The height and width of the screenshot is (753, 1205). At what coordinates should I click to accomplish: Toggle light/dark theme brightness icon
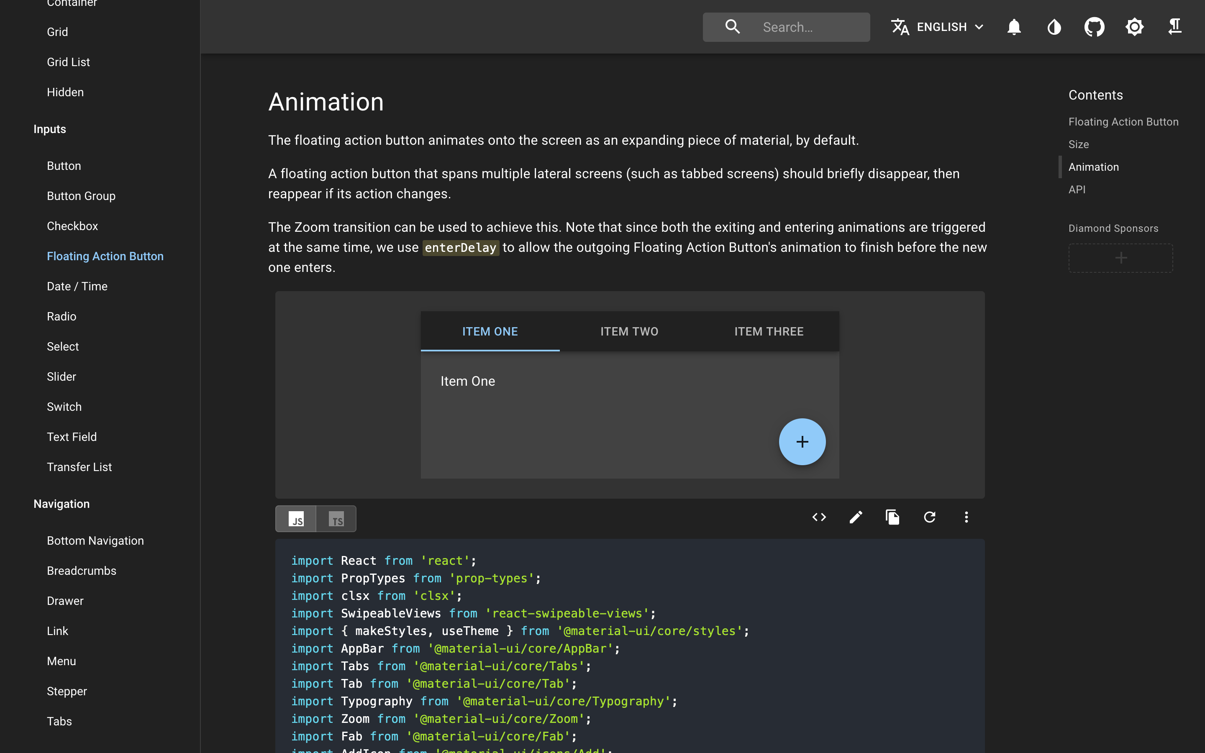[1134, 27]
